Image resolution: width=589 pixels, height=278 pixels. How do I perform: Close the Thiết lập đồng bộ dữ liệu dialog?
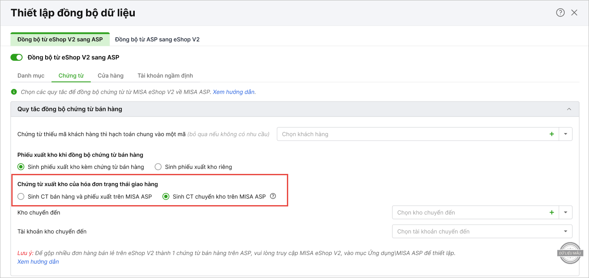pyautogui.click(x=574, y=13)
